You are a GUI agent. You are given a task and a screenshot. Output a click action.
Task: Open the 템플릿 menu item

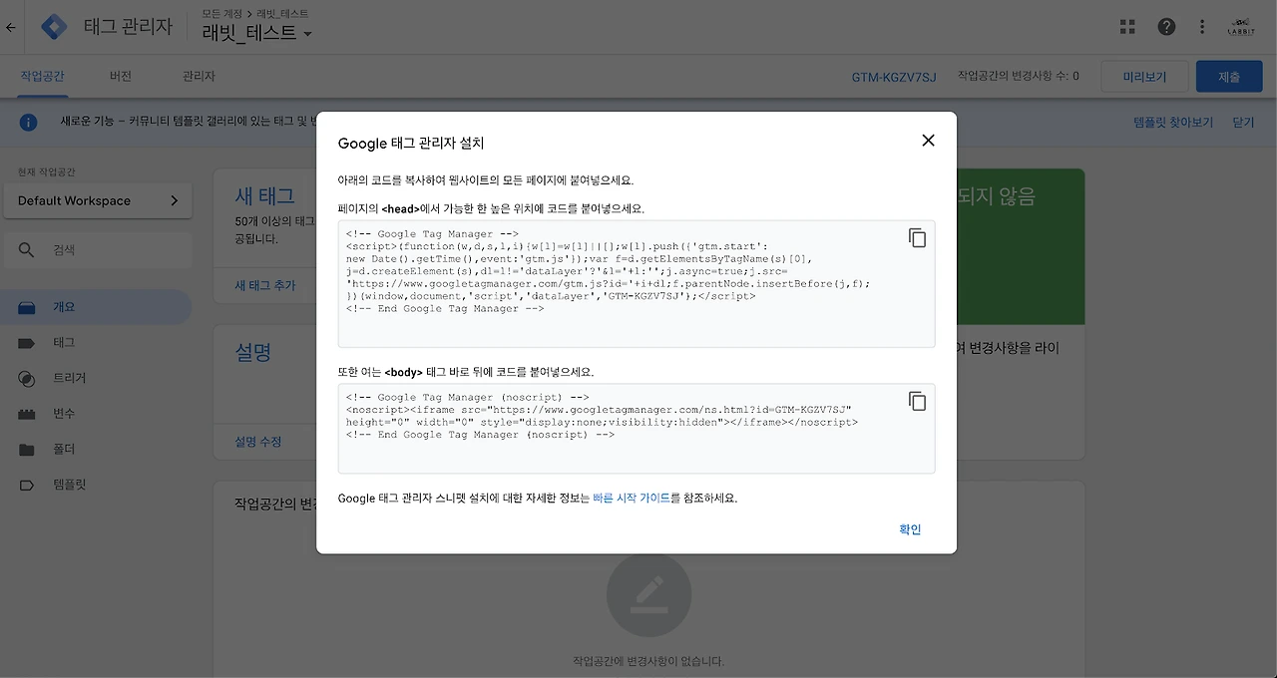(x=70, y=486)
